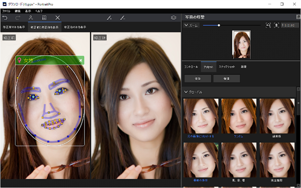Select the brush with minus sign tool
Viewport: 301px width, 188px height.
pos(122,18)
